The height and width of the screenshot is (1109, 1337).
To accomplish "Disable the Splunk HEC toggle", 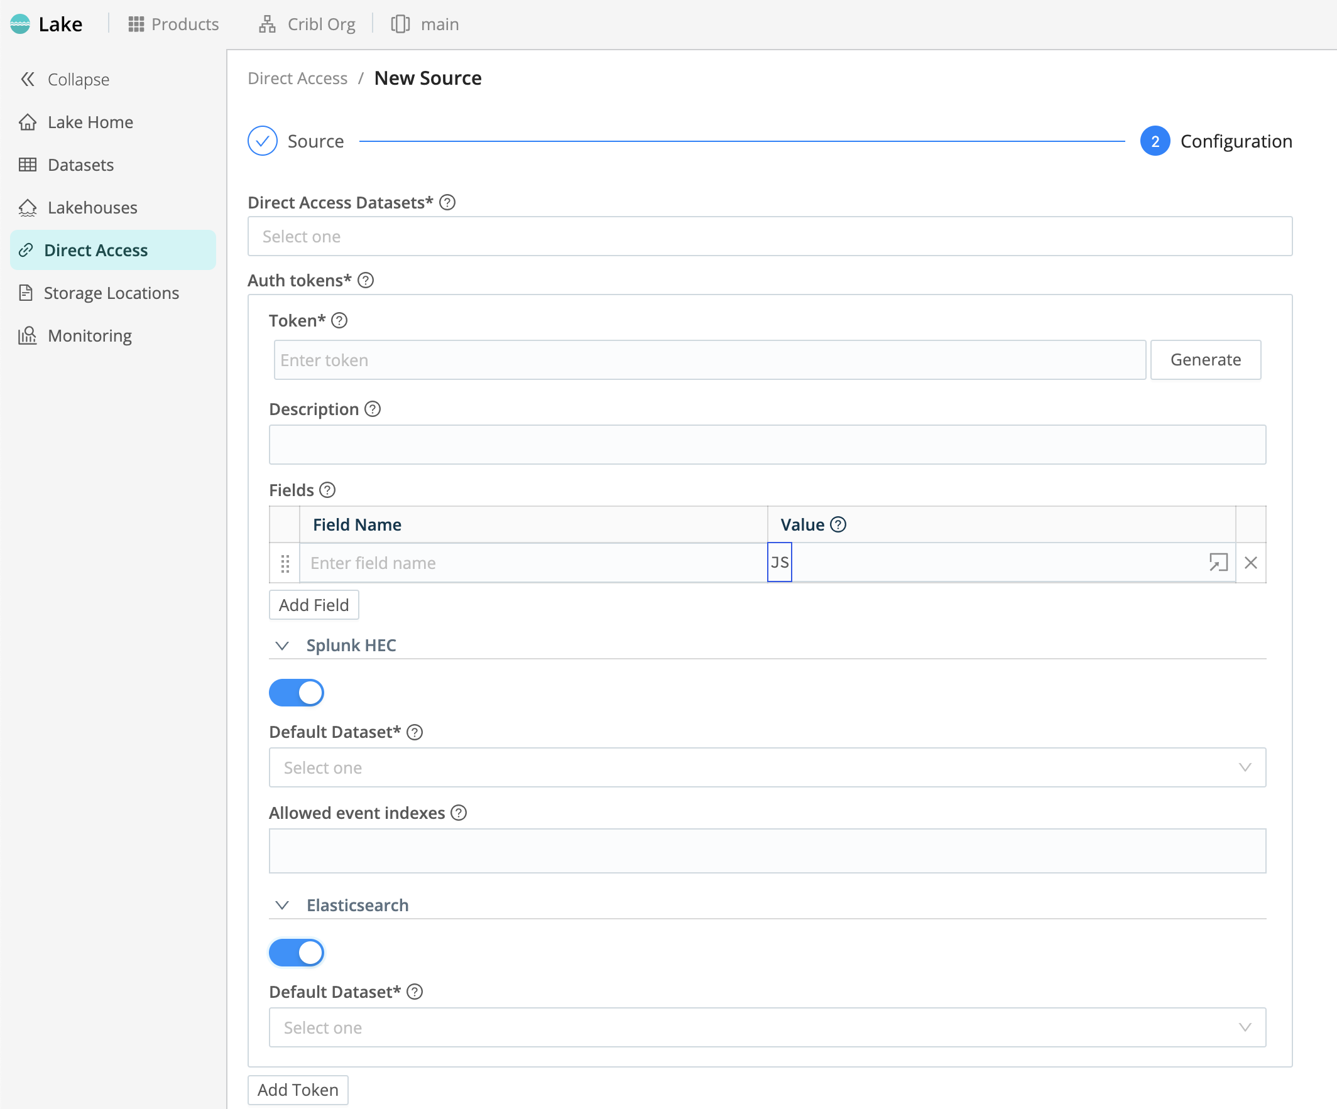I will pyautogui.click(x=297, y=693).
